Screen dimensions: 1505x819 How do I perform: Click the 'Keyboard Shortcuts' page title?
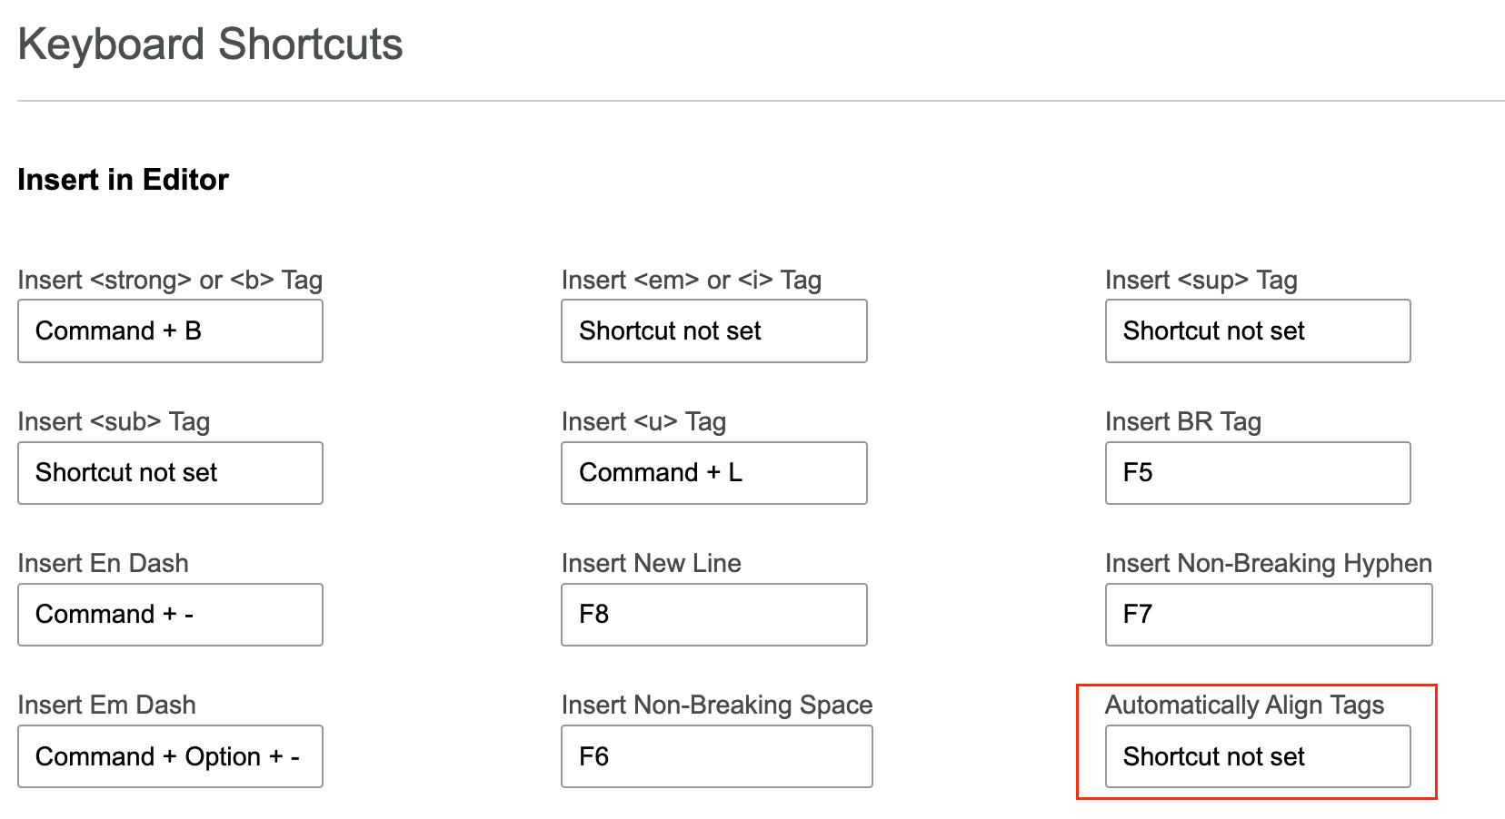(210, 44)
